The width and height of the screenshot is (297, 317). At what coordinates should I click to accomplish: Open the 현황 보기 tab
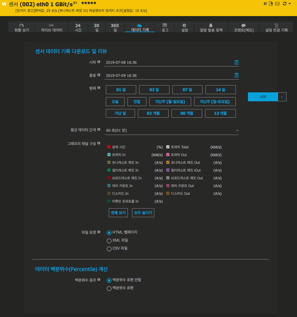coord(22,27)
